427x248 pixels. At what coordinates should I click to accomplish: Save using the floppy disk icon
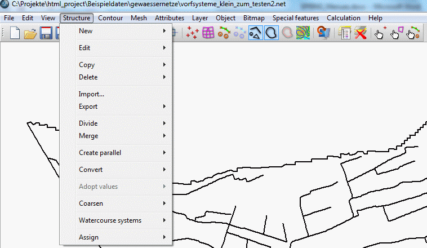pos(46,33)
